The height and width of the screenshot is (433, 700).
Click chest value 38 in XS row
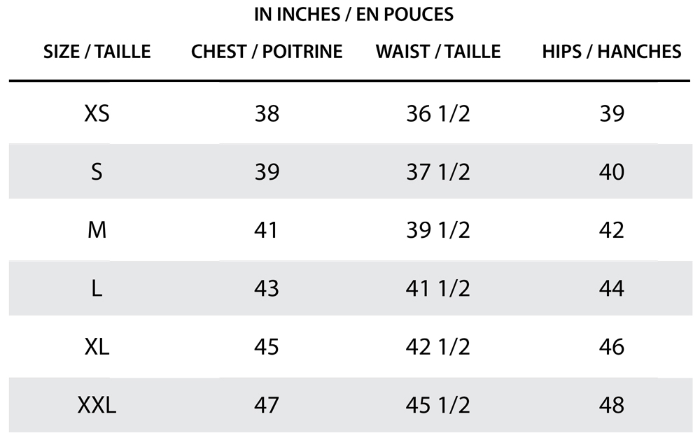tap(267, 113)
